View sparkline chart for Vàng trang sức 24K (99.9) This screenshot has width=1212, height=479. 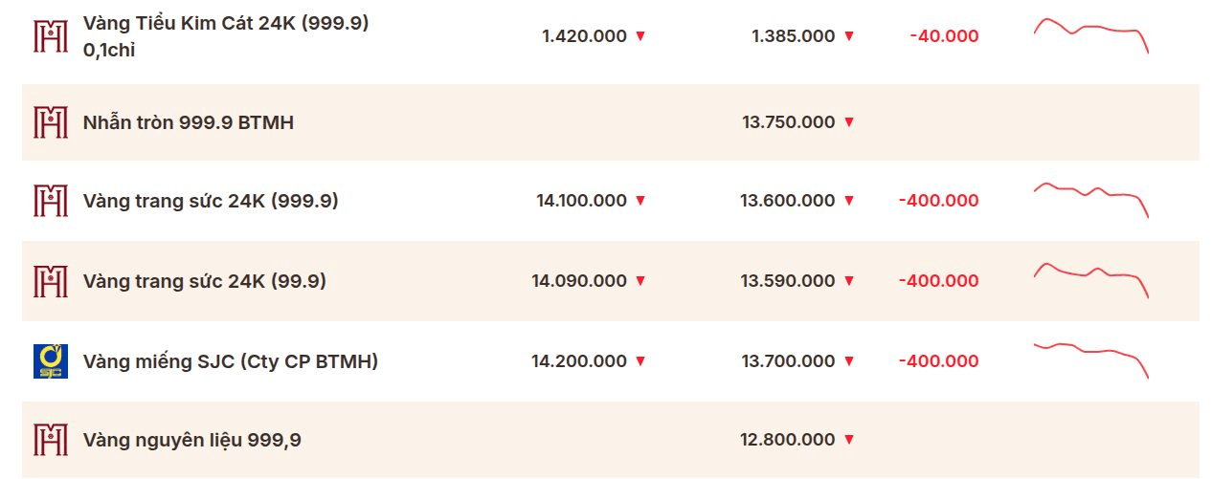(x=1091, y=280)
